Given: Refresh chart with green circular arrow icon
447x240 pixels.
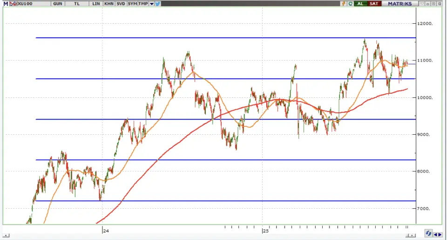Looking at the screenshot, I should (x=350, y=3).
